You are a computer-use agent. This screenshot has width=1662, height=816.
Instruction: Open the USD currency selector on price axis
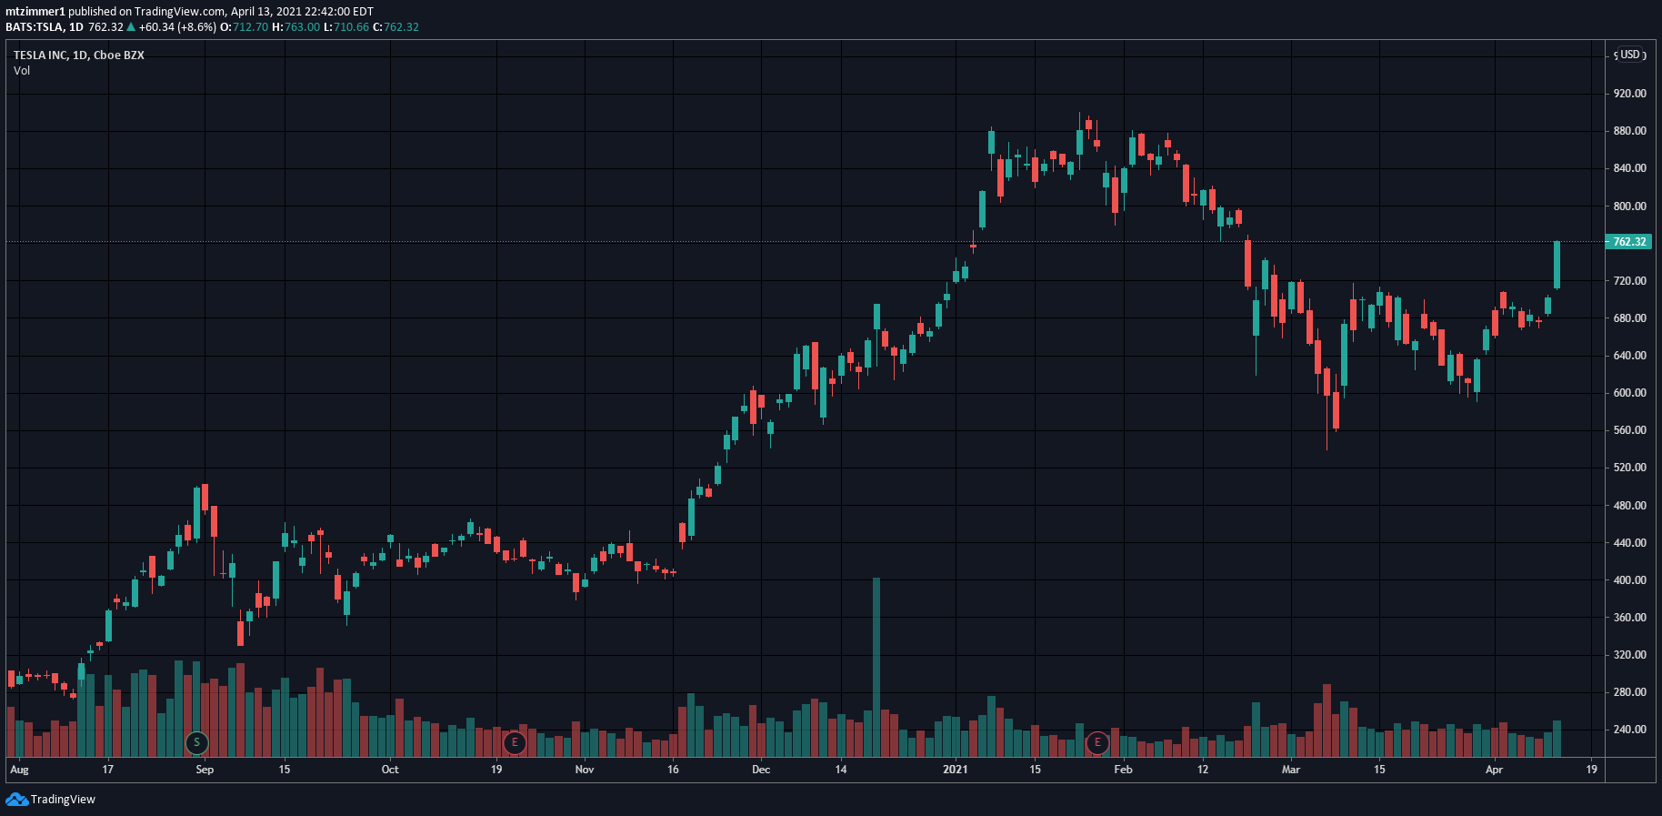pos(1630,55)
